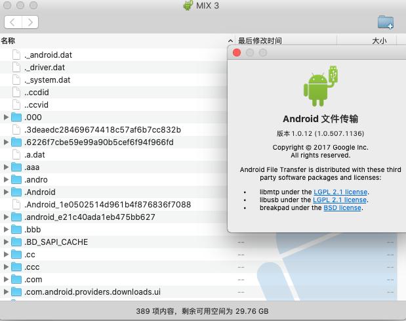Image resolution: width=406 pixels, height=321 pixels.
Task: Click the .cc folder icon
Action: (x=16, y=255)
